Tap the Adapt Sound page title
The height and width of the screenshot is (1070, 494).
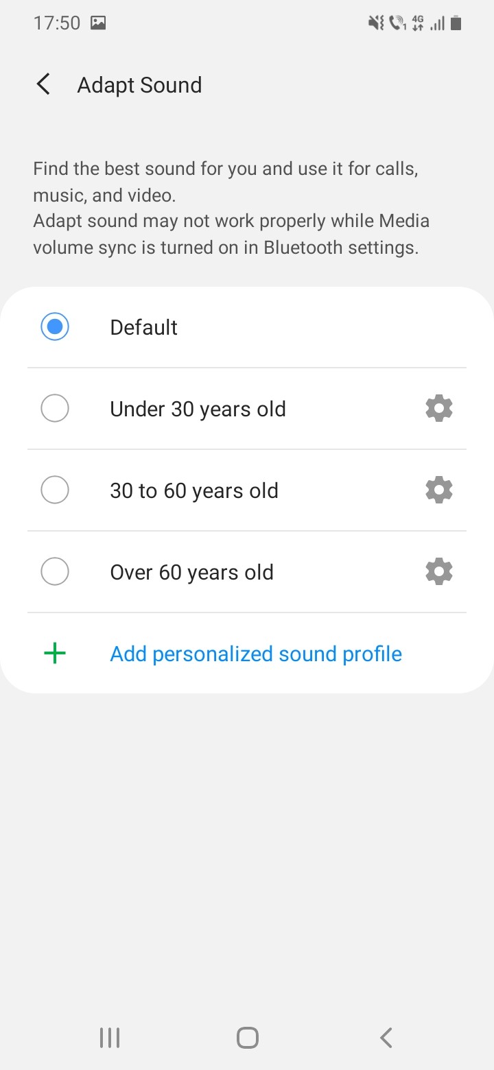tap(139, 85)
